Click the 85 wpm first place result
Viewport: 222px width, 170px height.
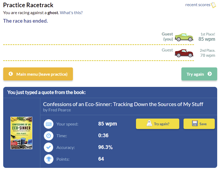pos(207,39)
